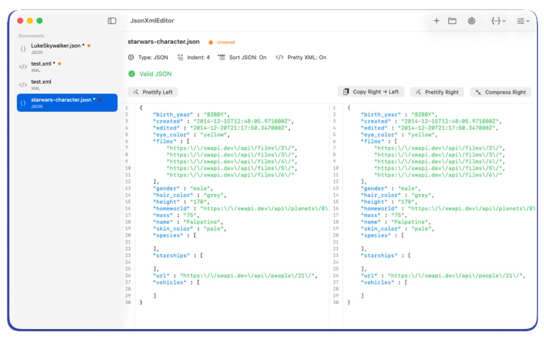Open the settings sliders menu

520,21
